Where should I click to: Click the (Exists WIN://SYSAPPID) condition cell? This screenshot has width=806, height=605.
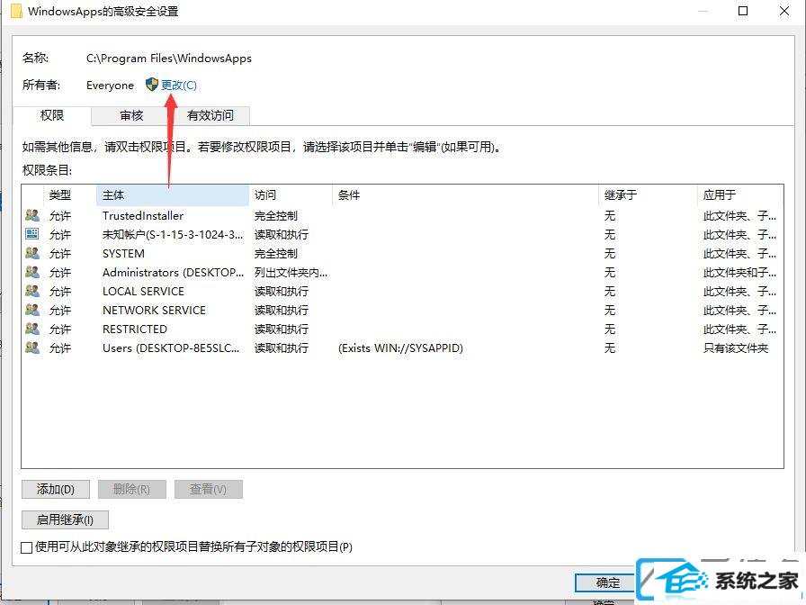click(x=400, y=348)
